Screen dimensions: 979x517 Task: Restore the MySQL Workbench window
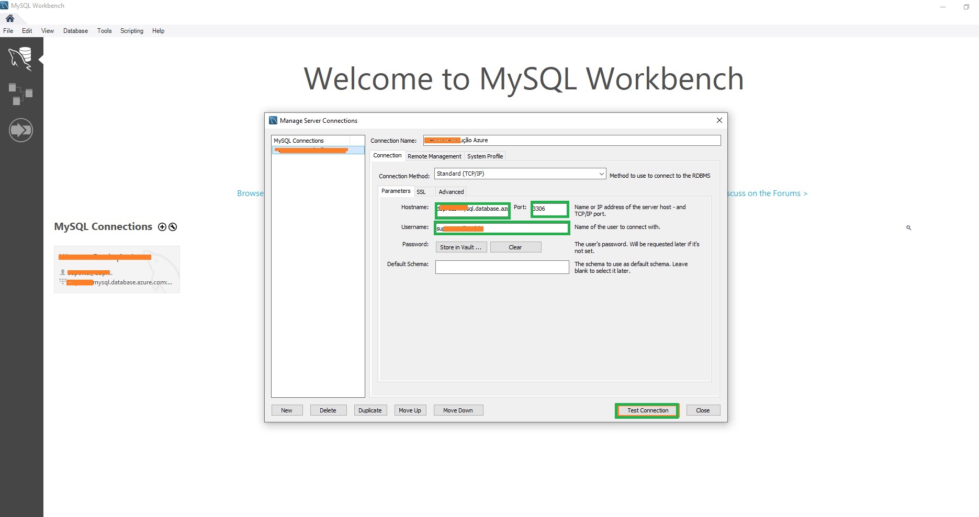pyautogui.click(x=966, y=6)
